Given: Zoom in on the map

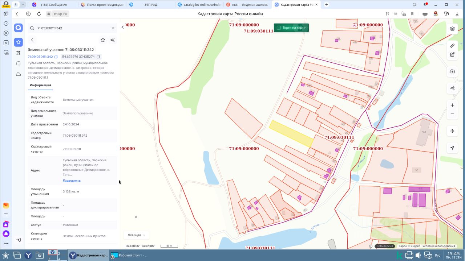Looking at the screenshot, I should coord(452,105).
